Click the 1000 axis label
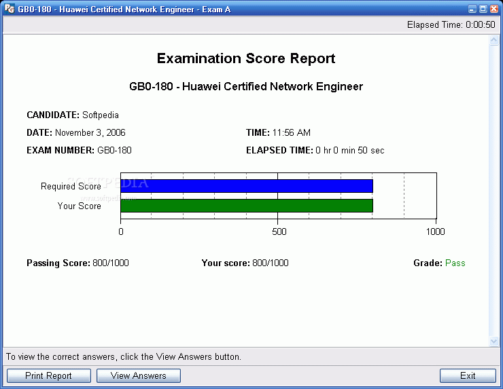Image resolution: width=503 pixels, height=389 pixels. [435, 231]
